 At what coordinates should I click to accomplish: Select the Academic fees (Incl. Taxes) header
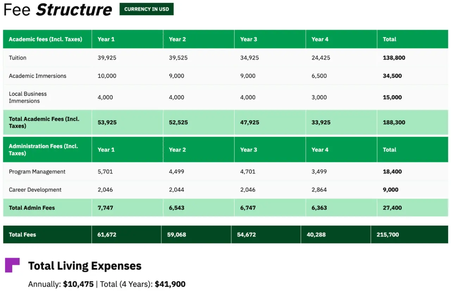coord(45,39)
